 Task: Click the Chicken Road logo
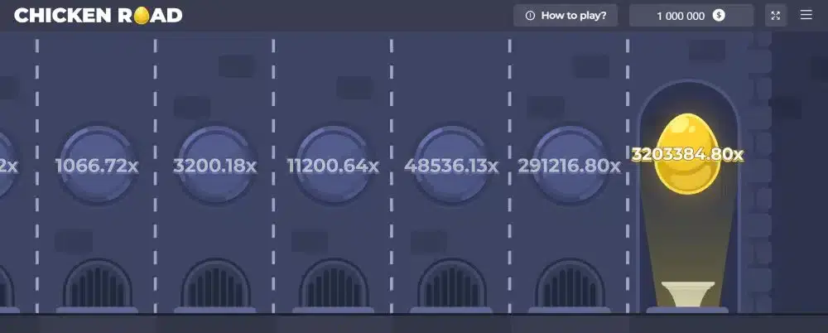click(99, 16)
